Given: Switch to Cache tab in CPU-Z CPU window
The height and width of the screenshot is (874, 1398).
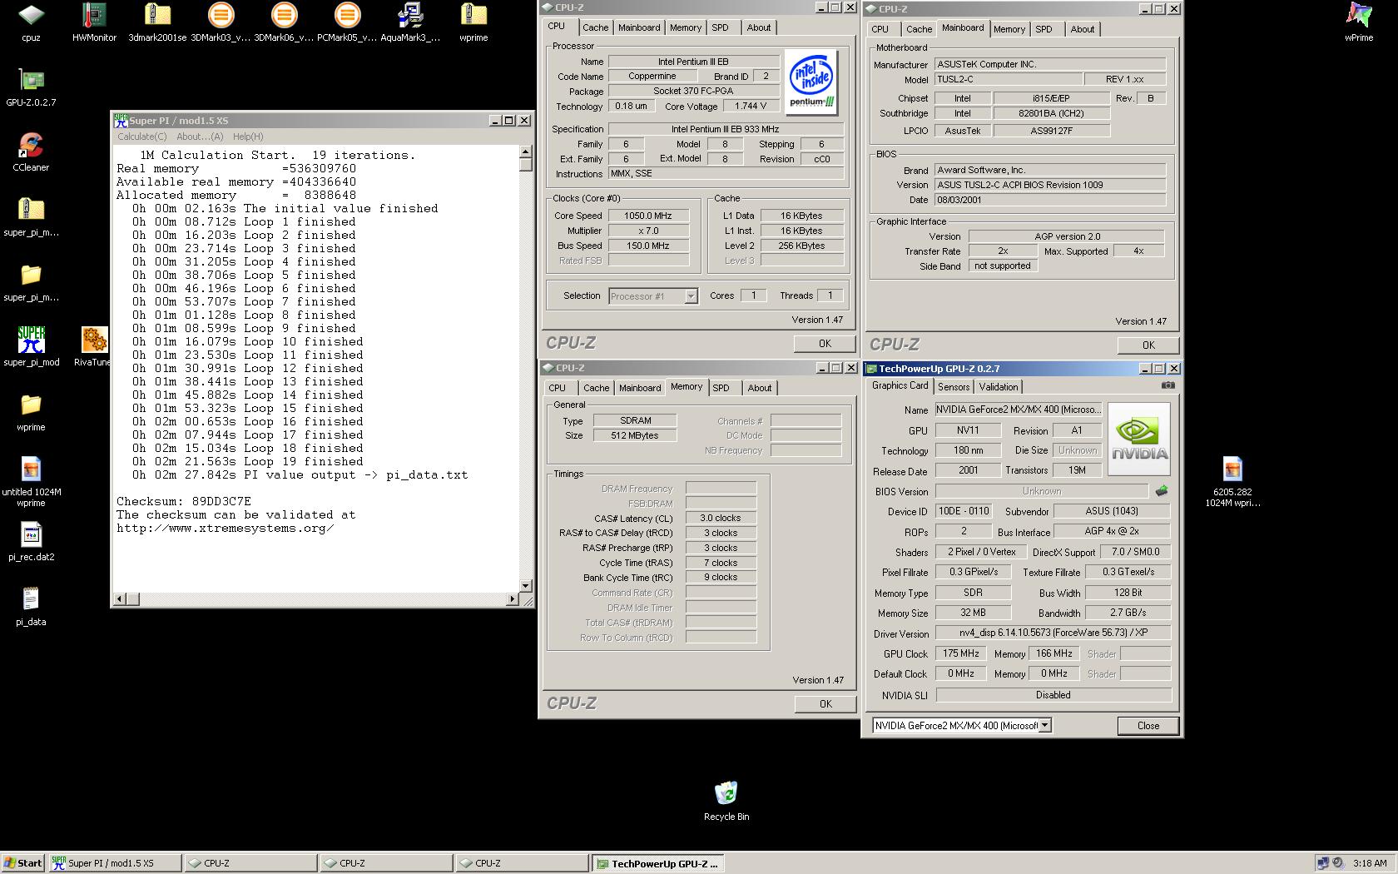Looking at the screenshot, I should point(595,27).
